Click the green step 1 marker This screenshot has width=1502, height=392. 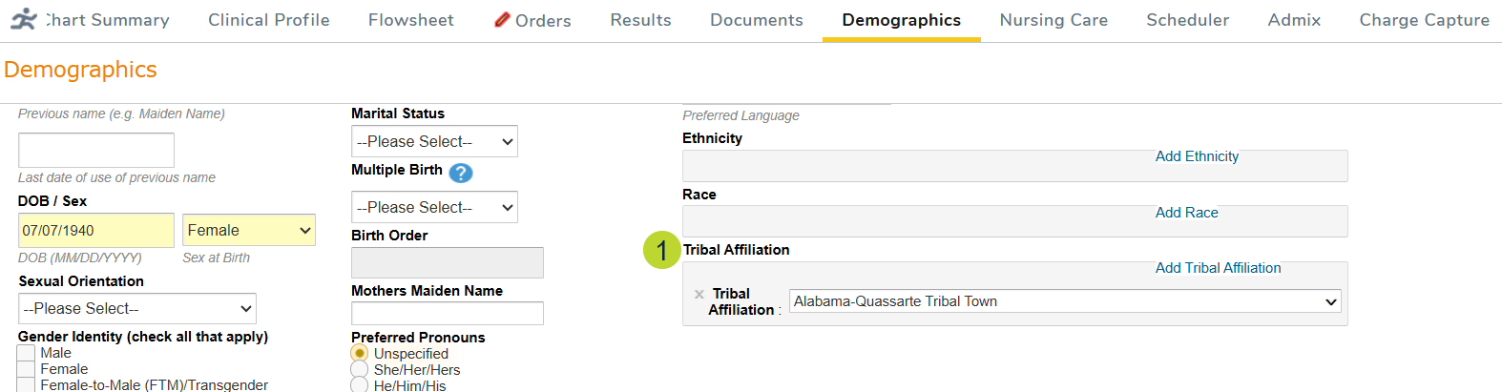(661, 251)
